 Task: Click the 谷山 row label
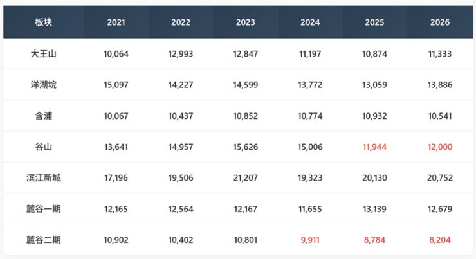44,147
